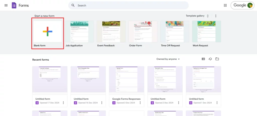Click the Opened 17 Dec 2024 text
Screen dimensions: 257x116
point(49,103)
